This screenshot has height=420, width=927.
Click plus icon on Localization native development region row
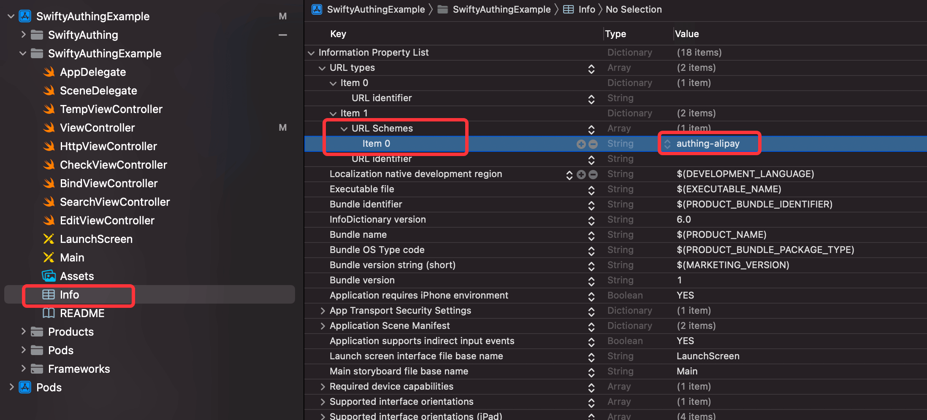(581, 175)
